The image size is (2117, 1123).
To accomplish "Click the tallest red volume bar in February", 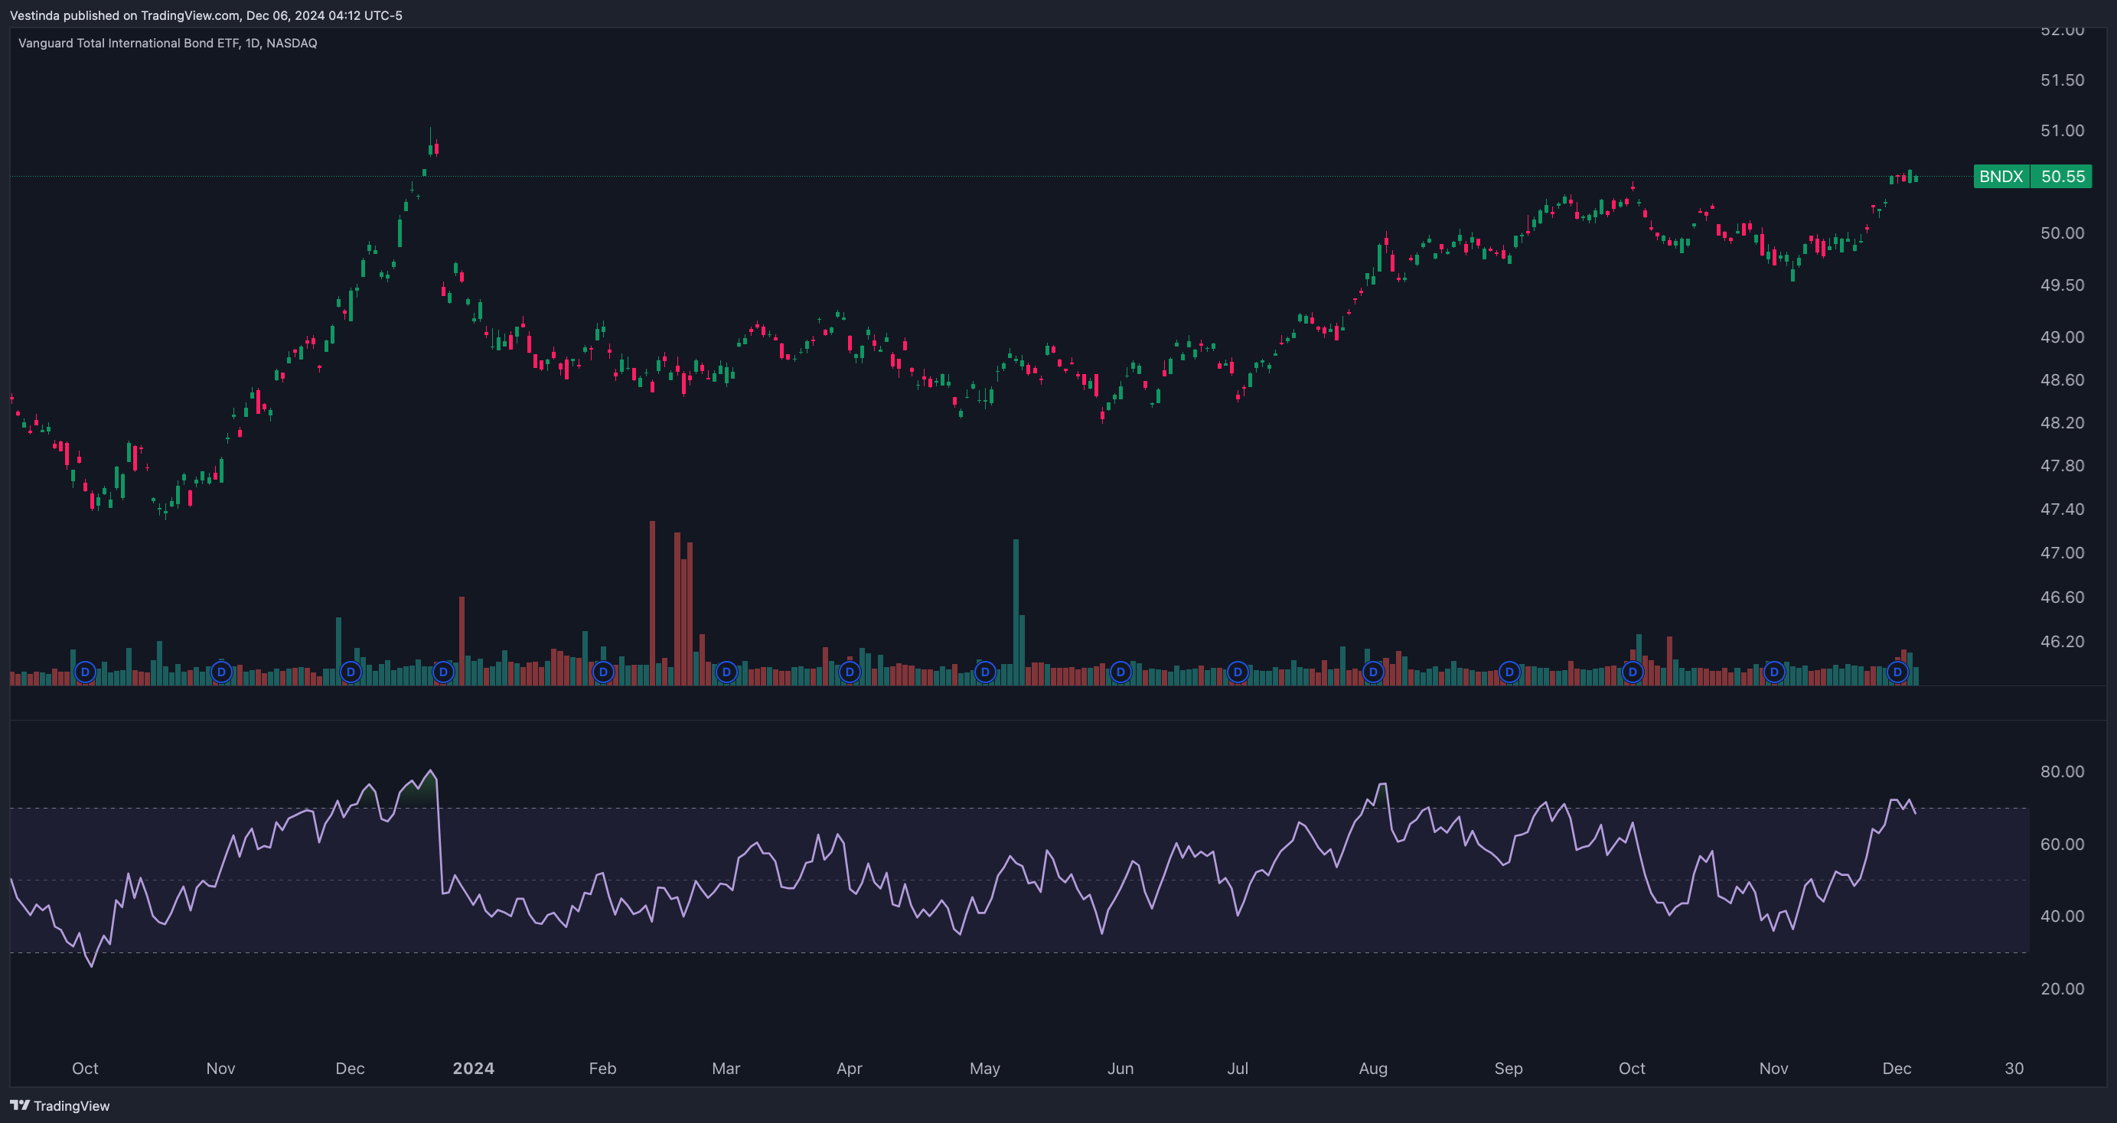I will tap(653, 602).
